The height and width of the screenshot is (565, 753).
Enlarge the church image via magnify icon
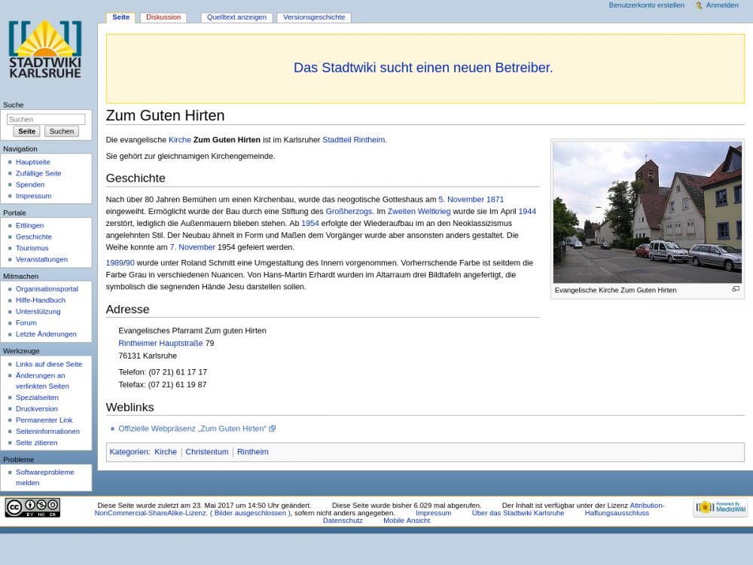[x=736, y=289]
